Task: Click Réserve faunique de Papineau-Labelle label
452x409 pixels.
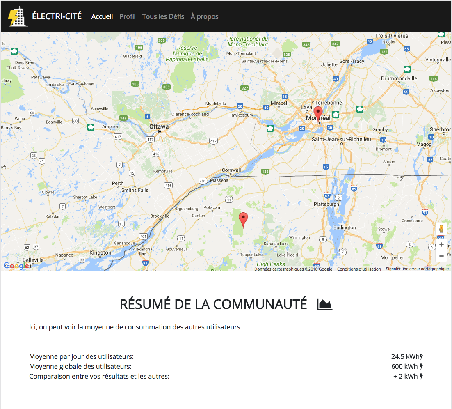Action: click(x=187, y=53)
